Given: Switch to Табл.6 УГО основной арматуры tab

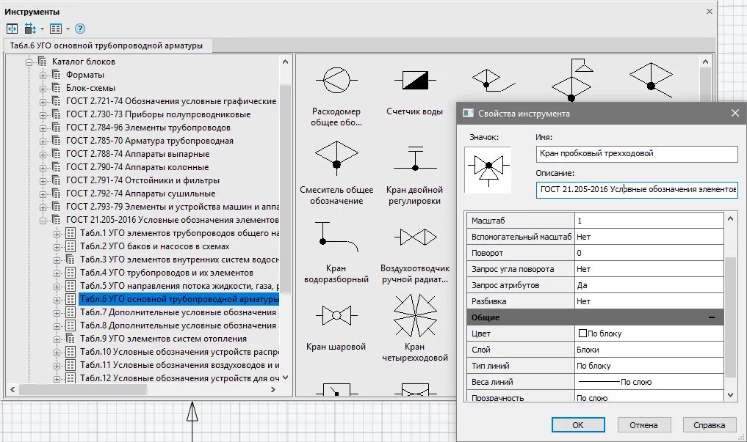Looking at the screenshot, I should (107, 45).
